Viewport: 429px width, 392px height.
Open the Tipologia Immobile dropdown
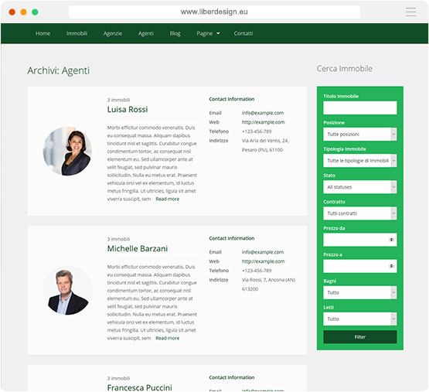pyautogui.click(x=359, y=160)
